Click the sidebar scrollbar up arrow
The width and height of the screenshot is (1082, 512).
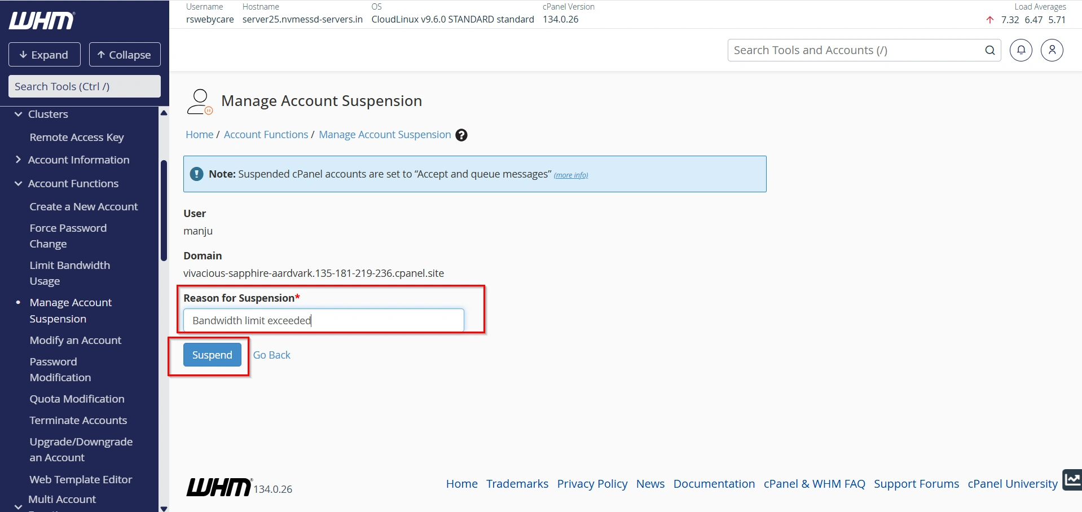pyautogui.click(x=164, y=113)
